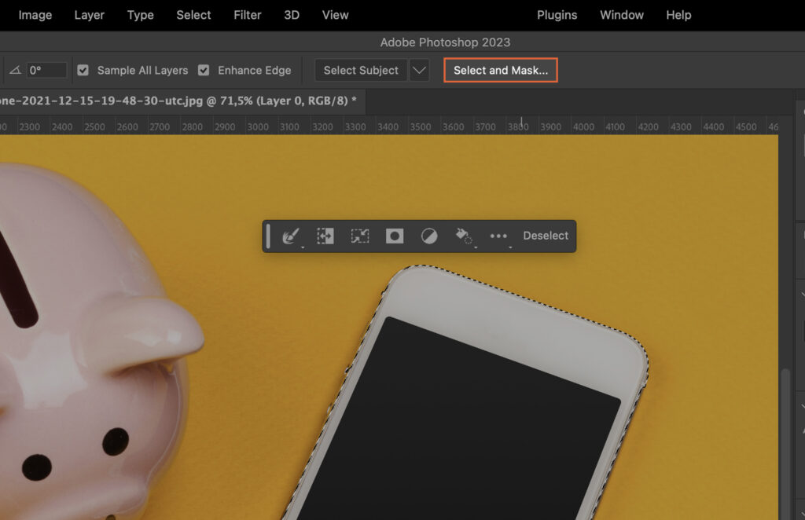
Task: Open the Filter menu
Action: 247,15
